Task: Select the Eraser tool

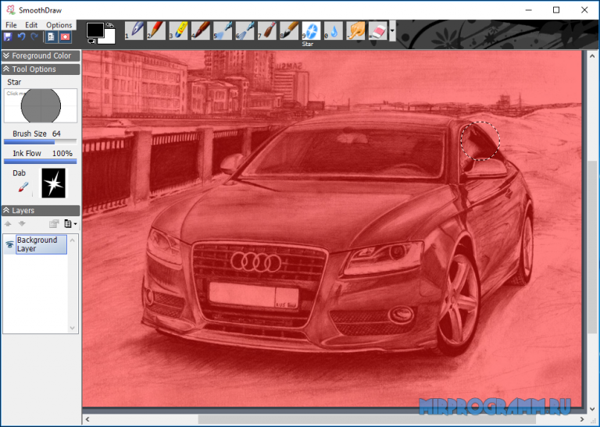Action: pos(377,30)
